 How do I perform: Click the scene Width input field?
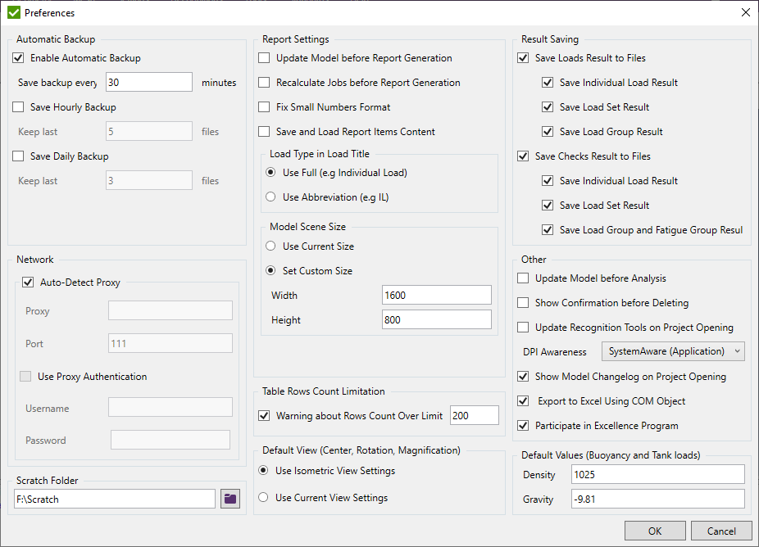[436, 295]
